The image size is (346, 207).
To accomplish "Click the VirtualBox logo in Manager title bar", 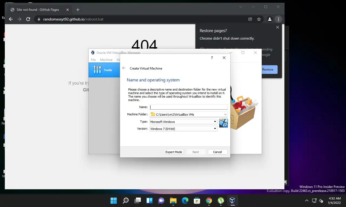I will (x=93, y=53).
